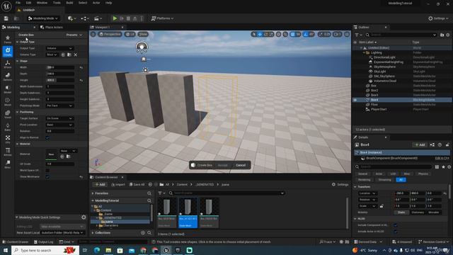Browse to Volume Type asset icon
Image resolution: width=453 pixels, height=255 pixels.
(x=69, y=55)
